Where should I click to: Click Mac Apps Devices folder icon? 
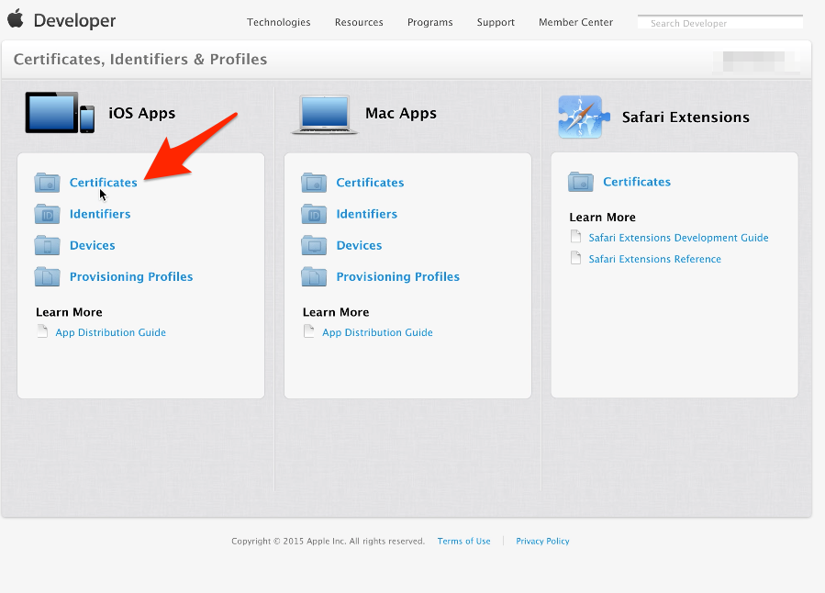point(314,245)
